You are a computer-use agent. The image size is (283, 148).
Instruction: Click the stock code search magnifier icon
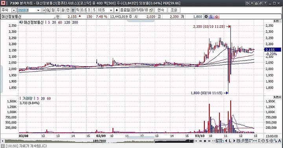pos(48,10)
